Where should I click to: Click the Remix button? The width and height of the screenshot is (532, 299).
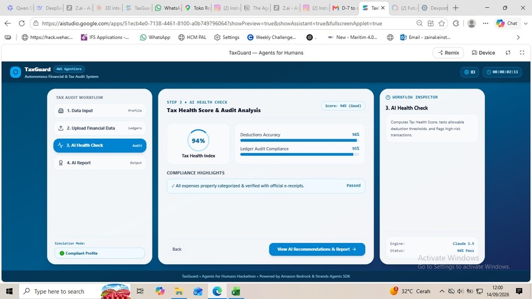point(448,53)
